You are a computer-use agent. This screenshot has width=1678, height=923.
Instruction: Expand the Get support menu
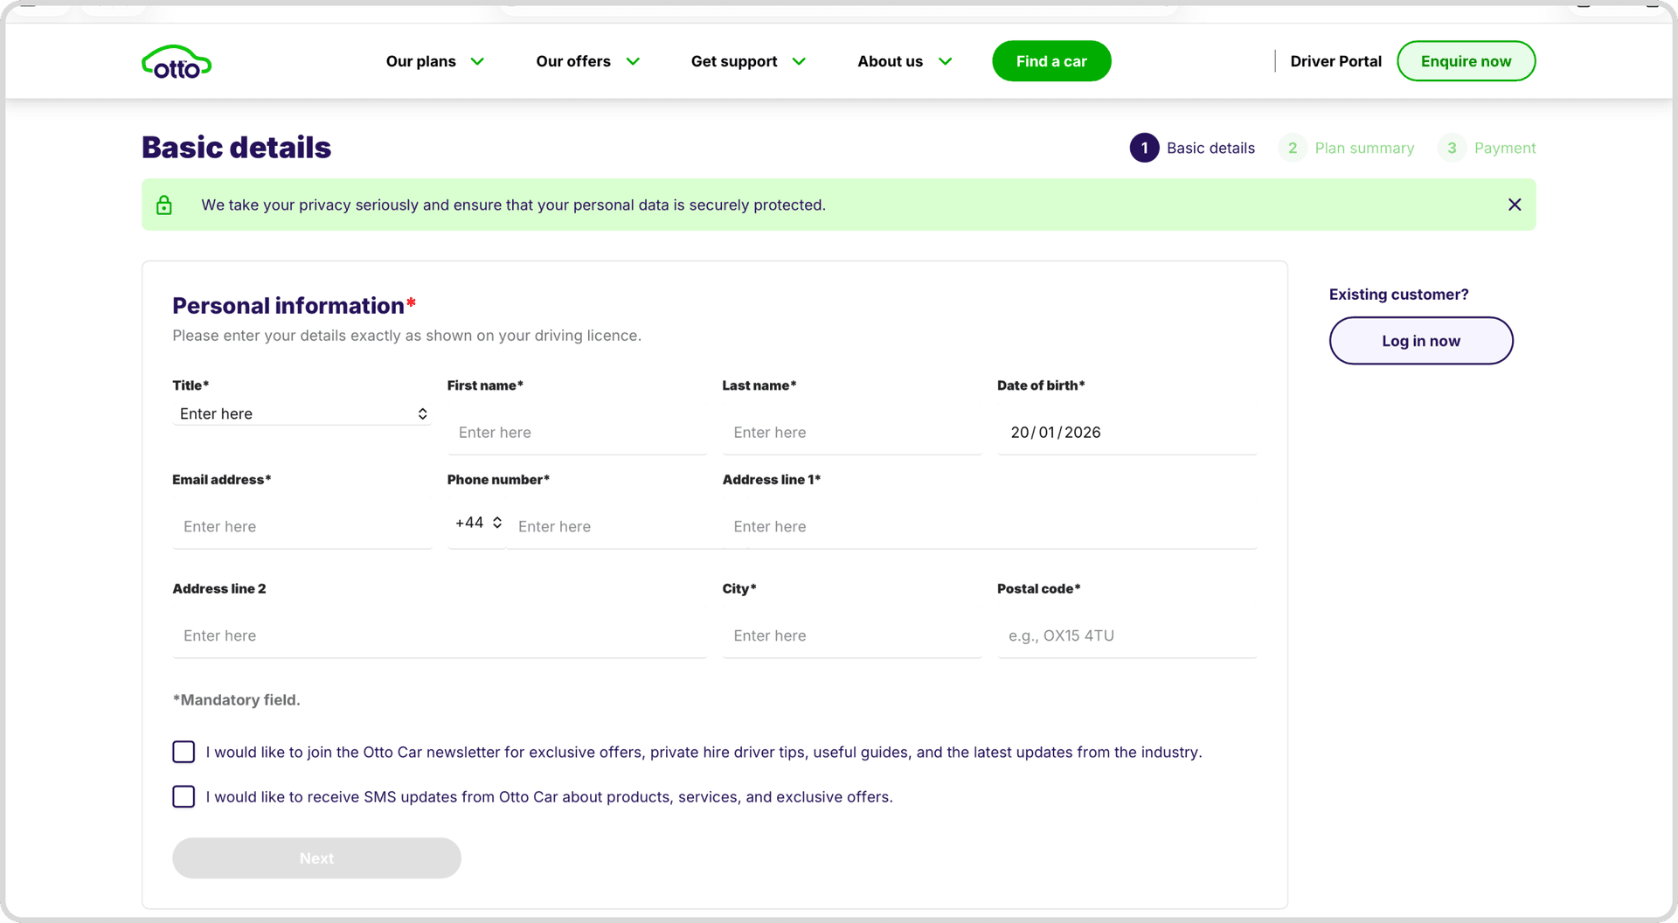[x=747, y=61]
